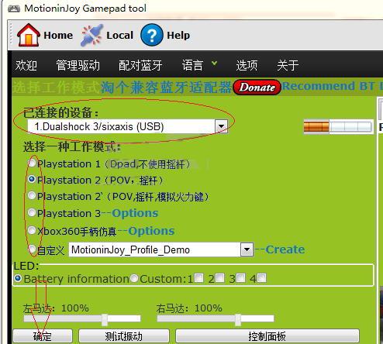Enable Custom LED checkbox number 1
The width and height of the screenshot is (383, 344).
click(198, 278)
